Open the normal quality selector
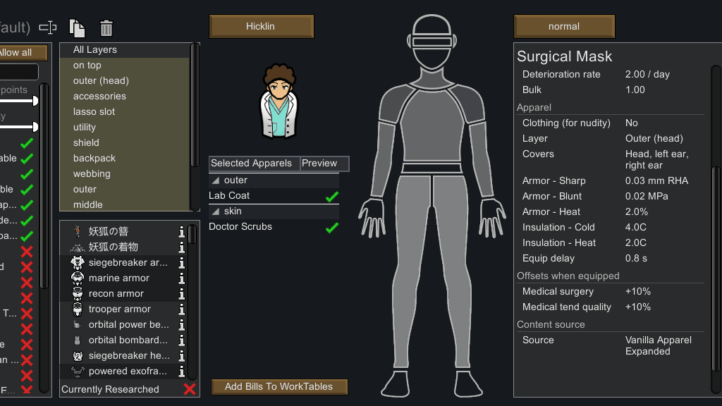Image resolution: width=722 pixels, height=406 pixels. pyautogui.click(x=564, y=26)
